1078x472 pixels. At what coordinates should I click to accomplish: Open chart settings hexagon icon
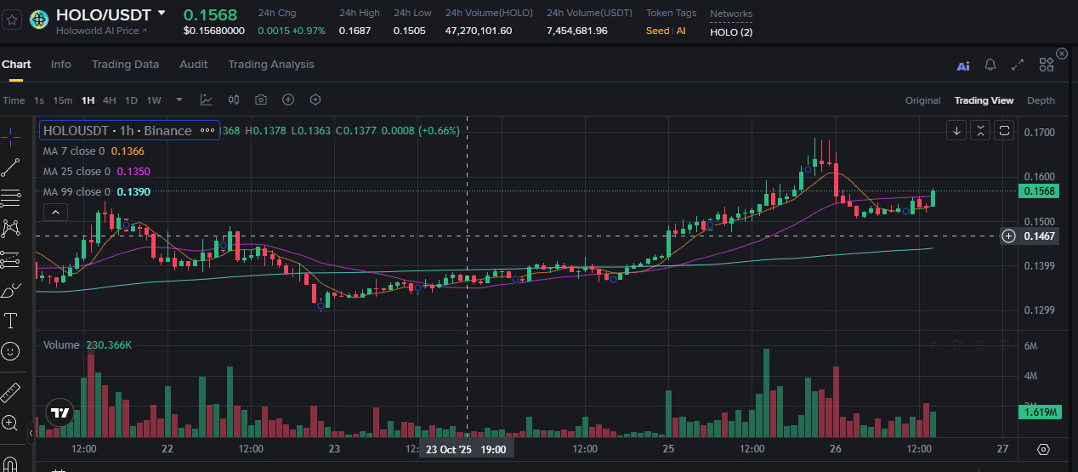coord(315,100)
